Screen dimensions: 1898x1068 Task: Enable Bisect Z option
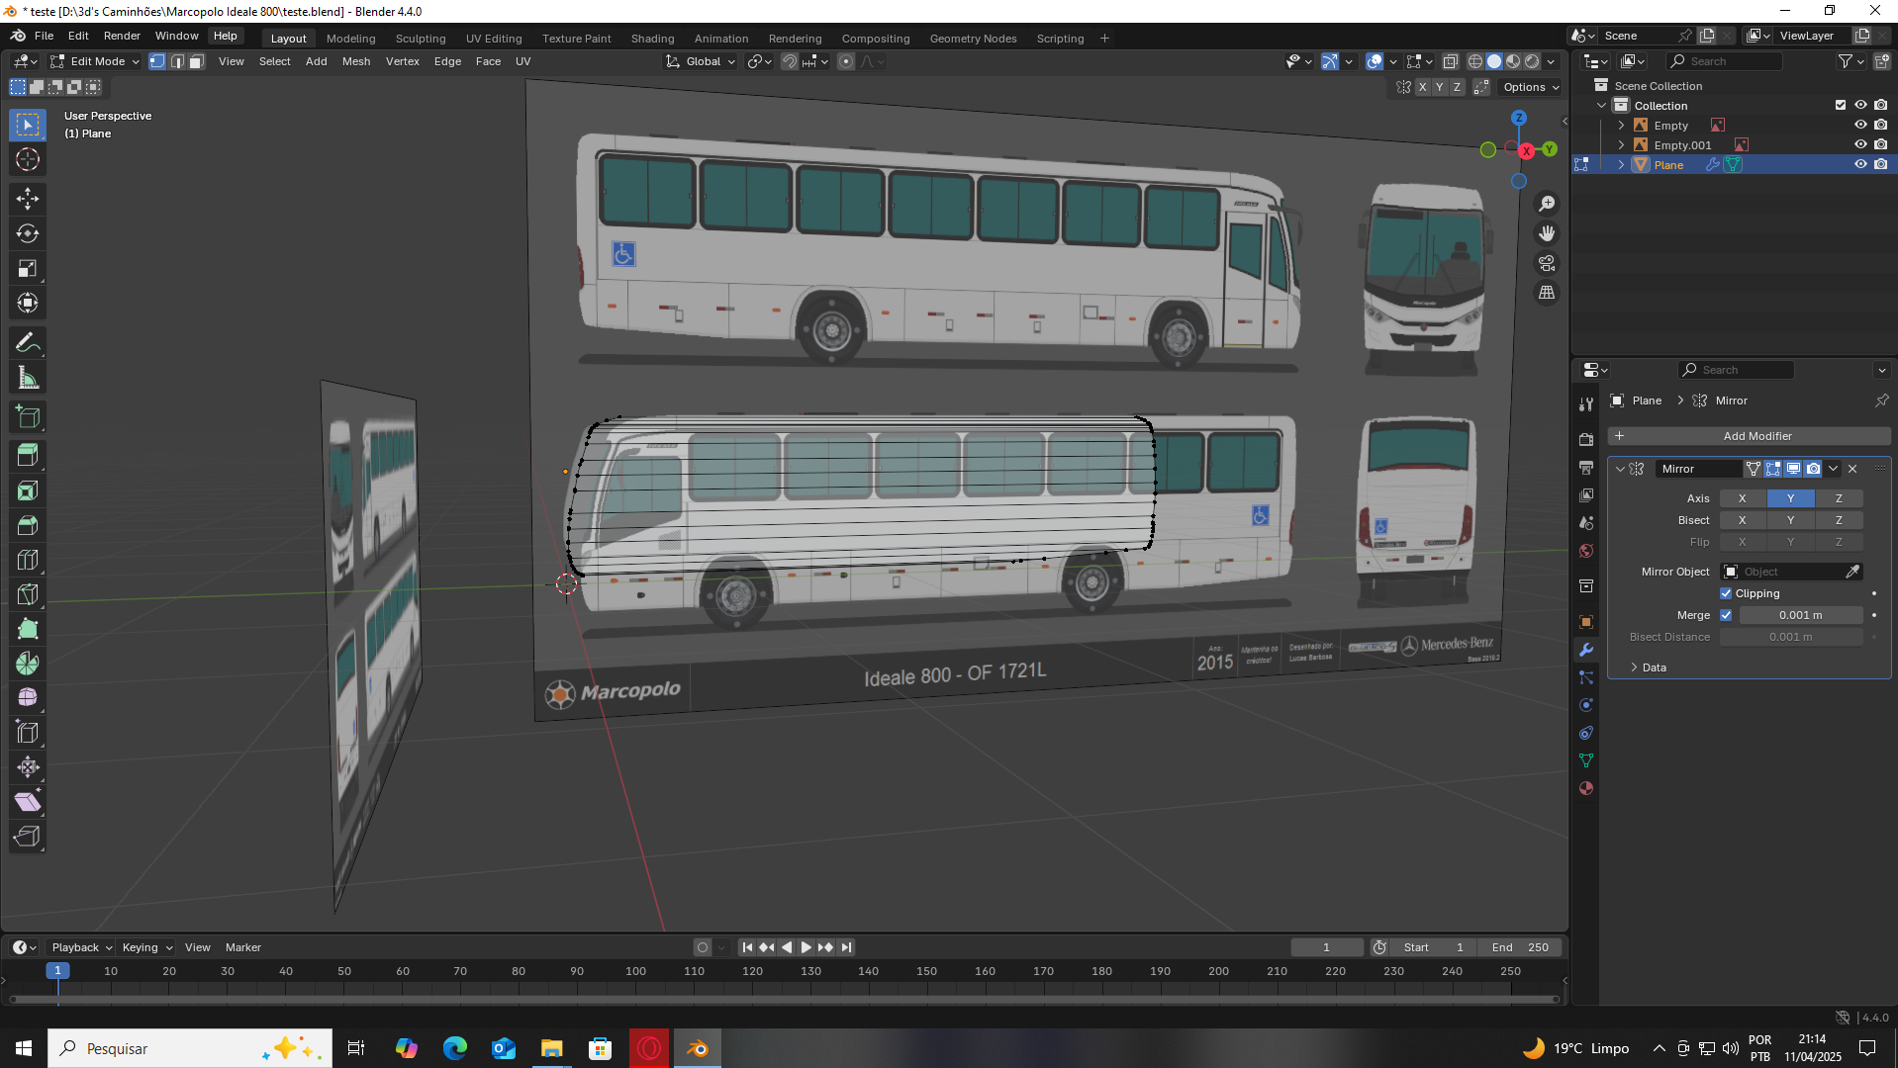tap(1840, 520)
